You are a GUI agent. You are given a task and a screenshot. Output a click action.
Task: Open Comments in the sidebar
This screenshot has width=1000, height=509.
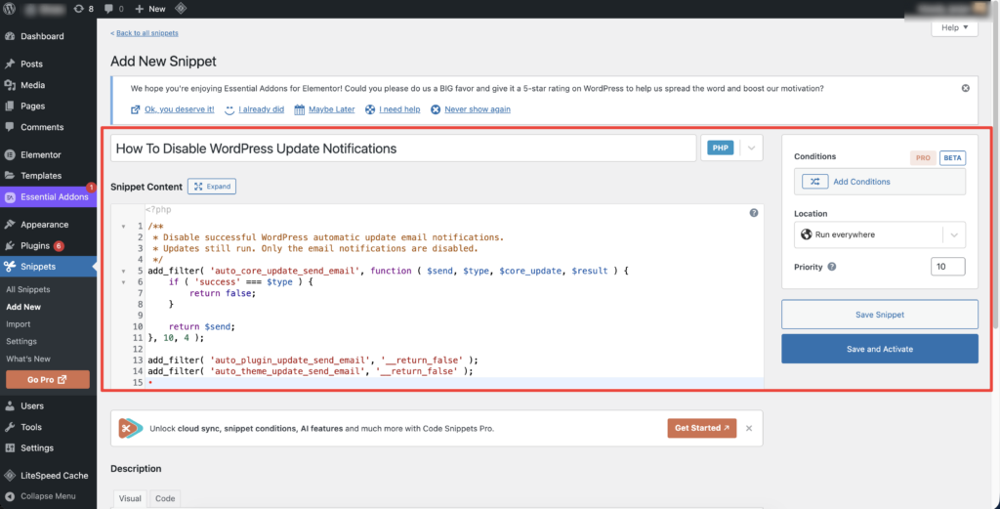coord(42,127)
